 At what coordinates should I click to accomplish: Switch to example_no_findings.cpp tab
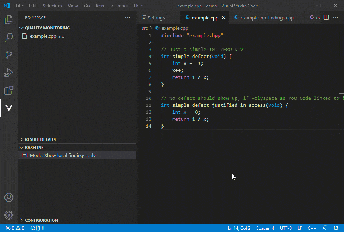click(x=267, y=18)
